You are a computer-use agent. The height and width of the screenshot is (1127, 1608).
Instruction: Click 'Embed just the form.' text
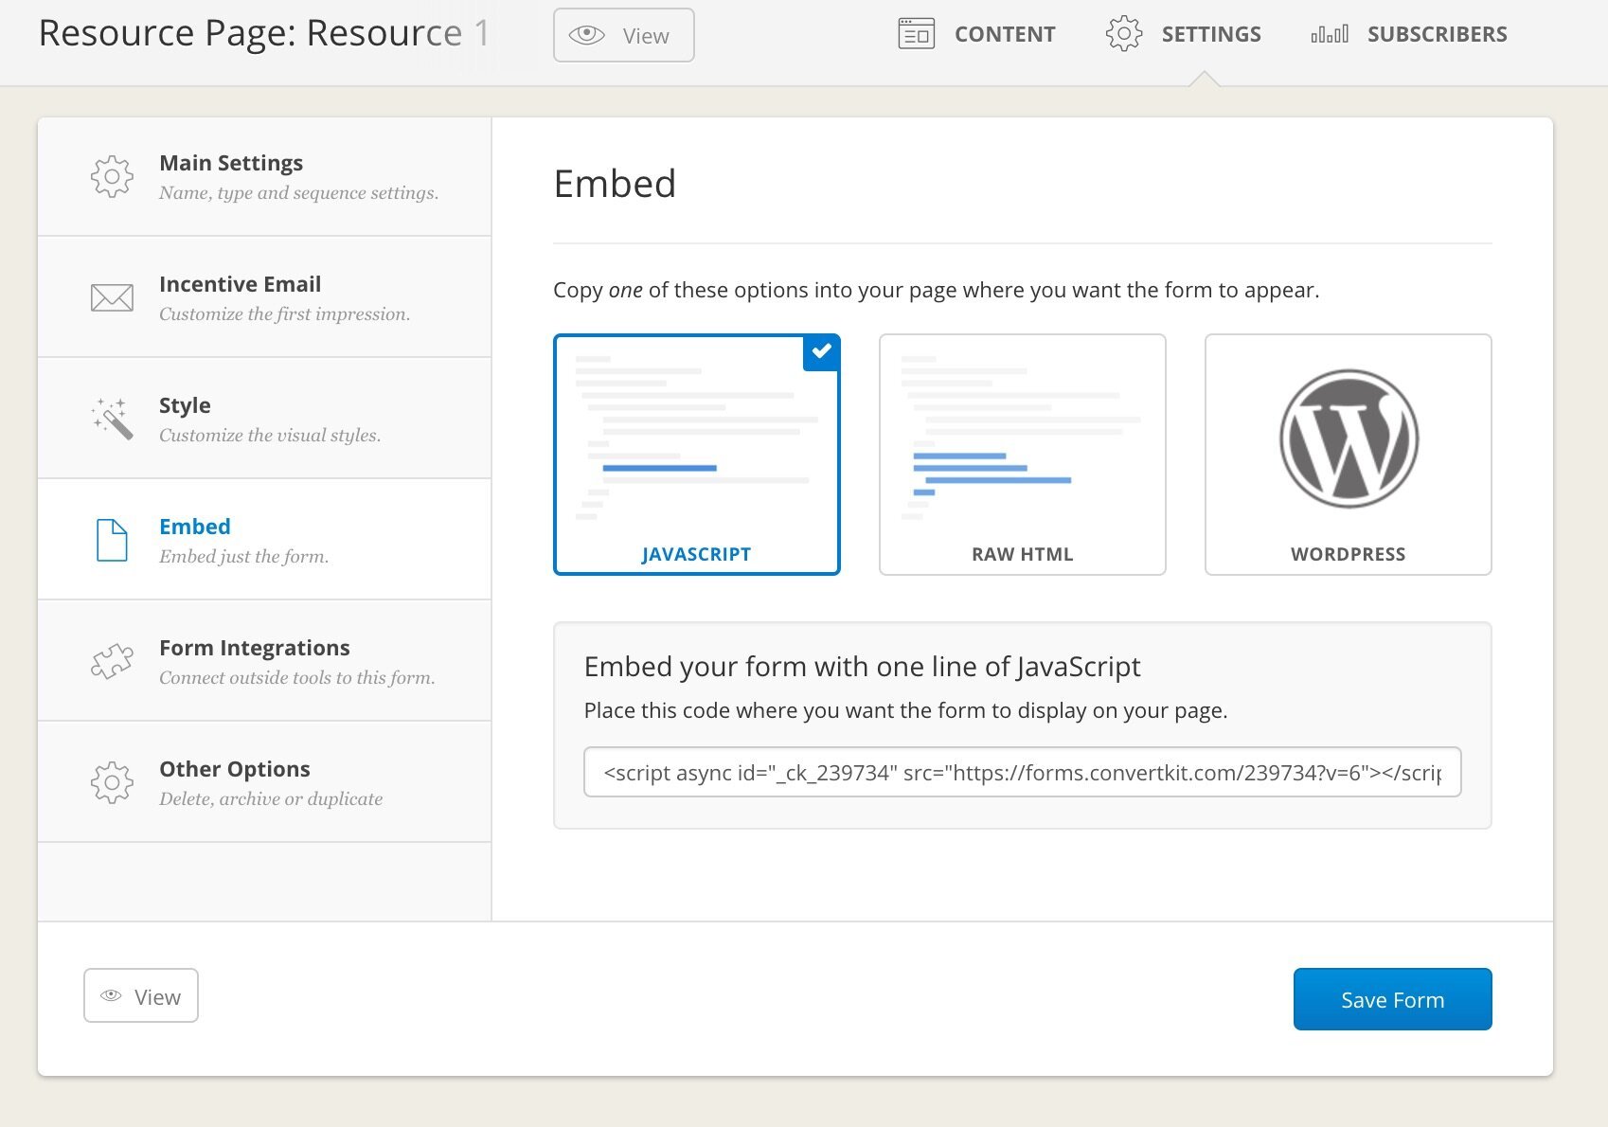[244, 557]
